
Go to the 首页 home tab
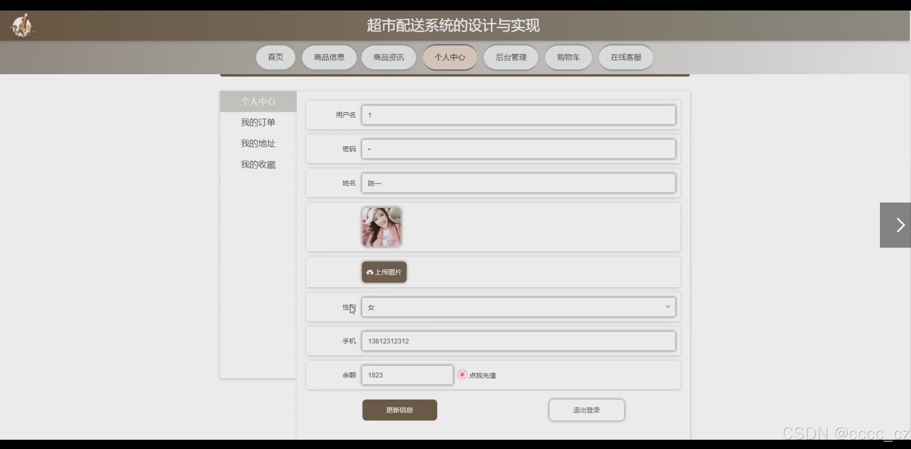click(275, 57)
